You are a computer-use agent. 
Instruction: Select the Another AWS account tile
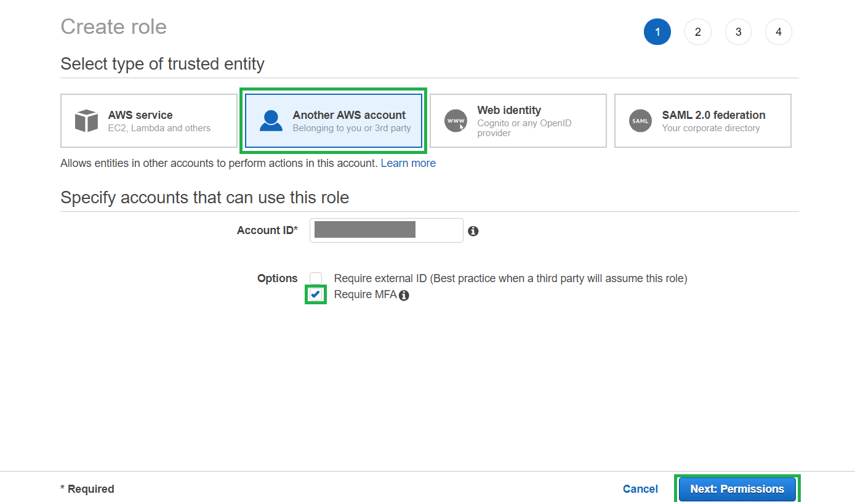pyautogui.click(x=333, y=121)
